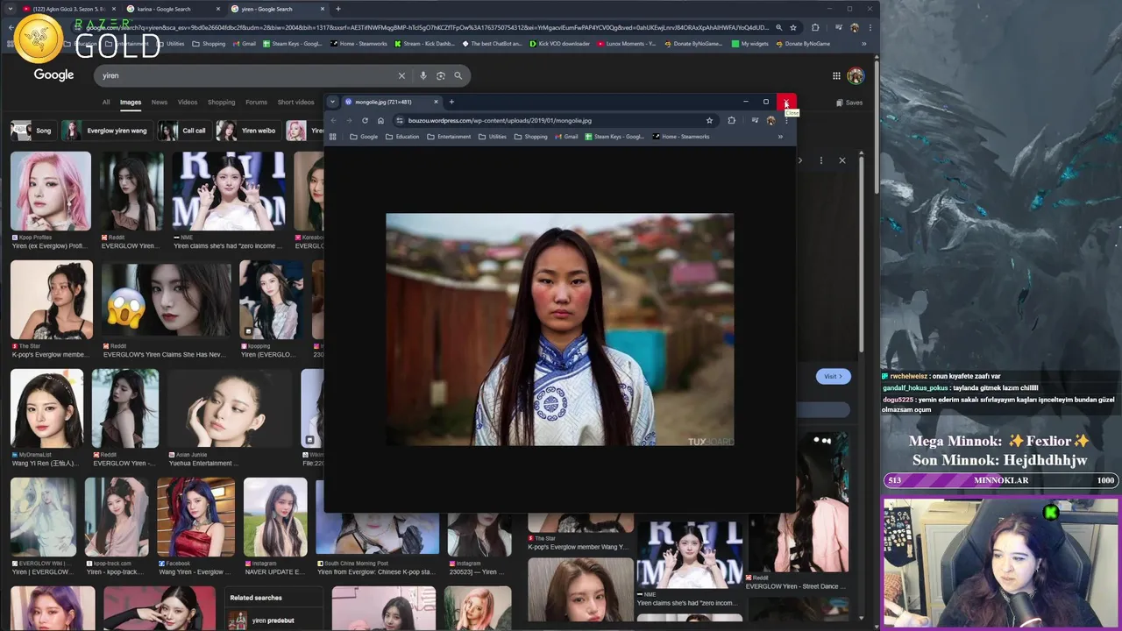Switch to All results tab

[106, 103]
